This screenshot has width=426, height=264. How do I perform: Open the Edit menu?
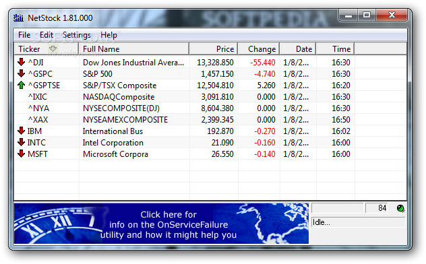tap(47, 35)
